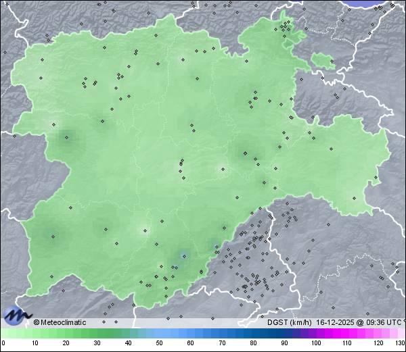Viewport: 406px width, 352px height.
Task: Click the 0 label on the scale
Action: click(x=3, y=343)
